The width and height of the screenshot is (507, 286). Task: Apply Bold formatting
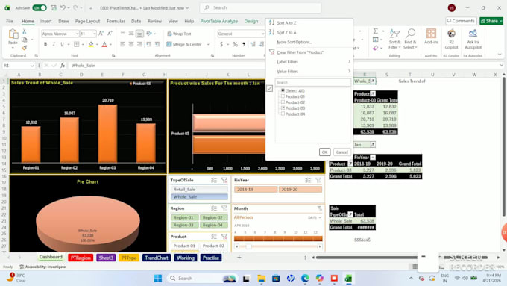coord(45,44)
